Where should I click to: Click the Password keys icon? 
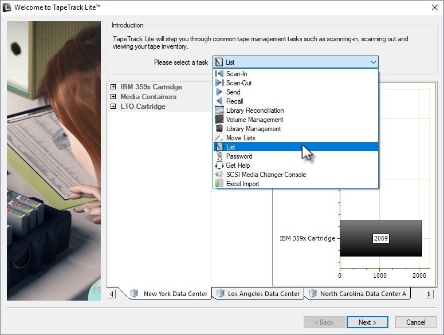219,156
